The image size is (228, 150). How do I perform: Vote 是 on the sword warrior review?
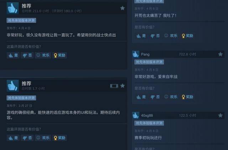(x=13, y=55)
